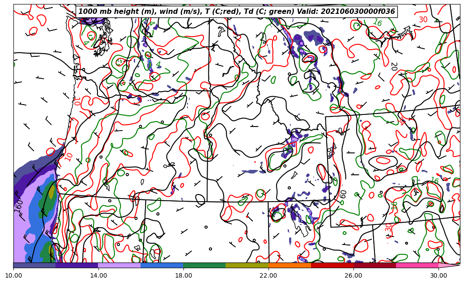Click the 18.00 colorbar tick label
The height and width of the screenshot is (283, 464).
[x=183, y=275]
